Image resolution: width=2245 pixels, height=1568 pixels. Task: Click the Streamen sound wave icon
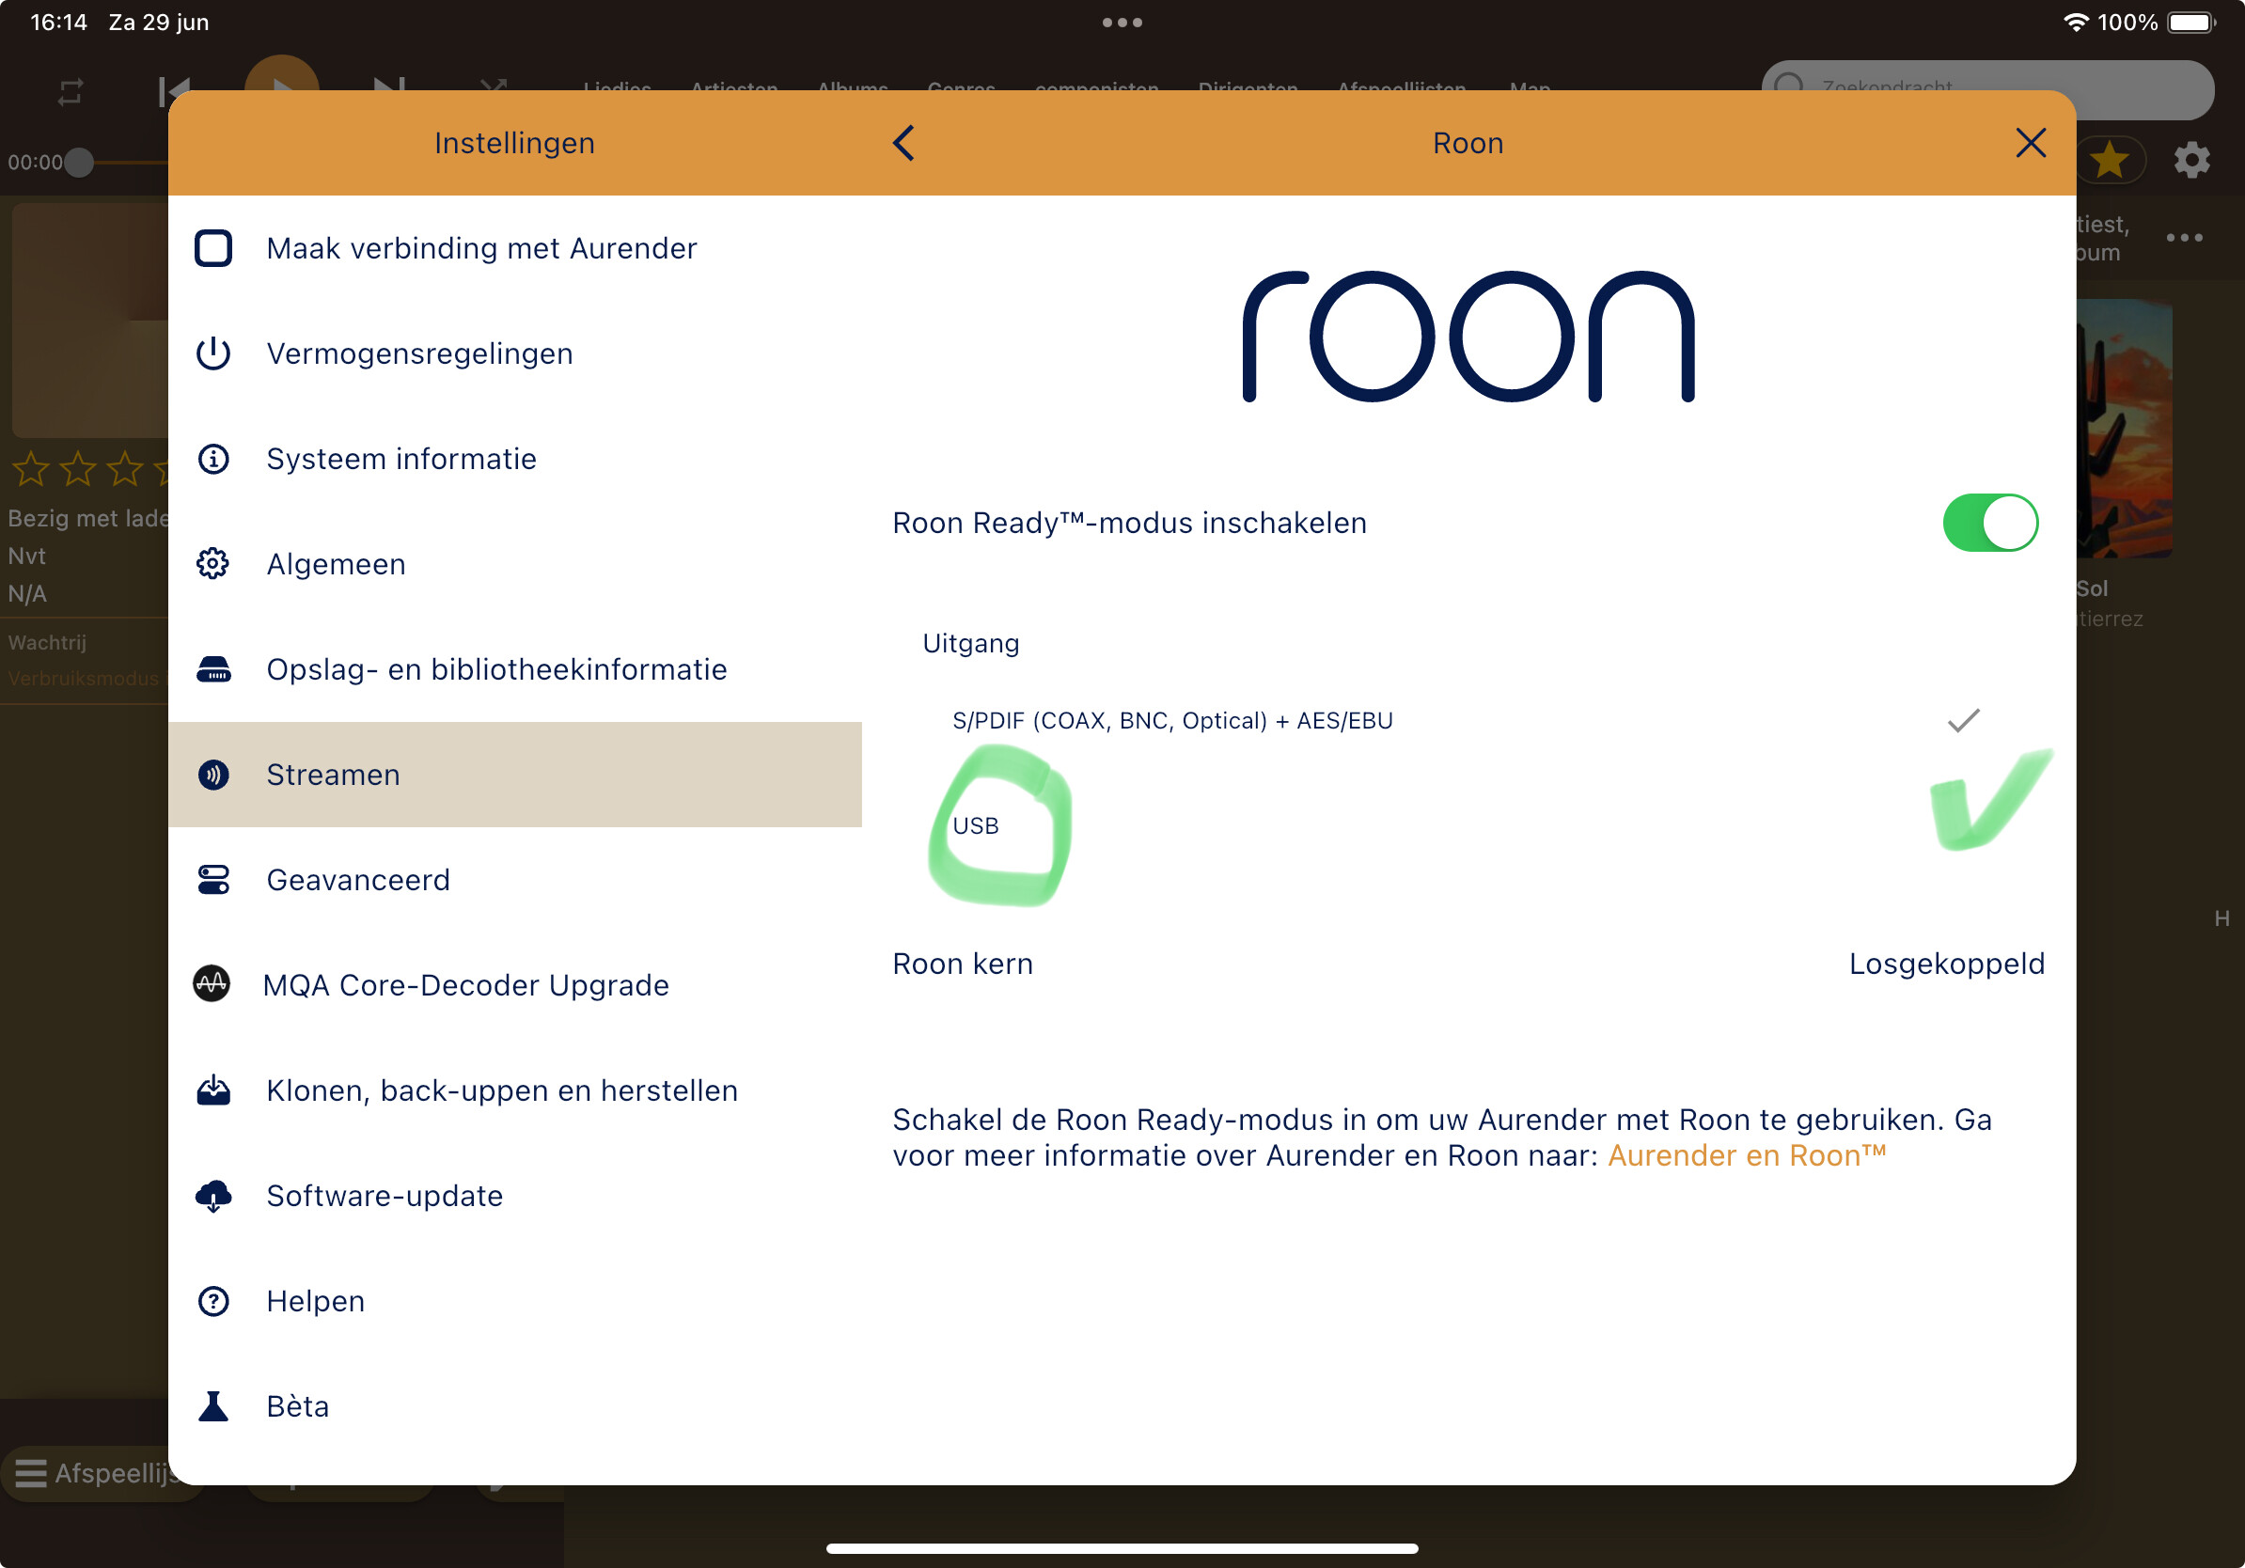tap(213, 776)
